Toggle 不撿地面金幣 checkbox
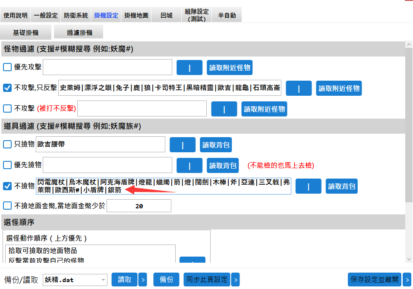Image resolution: width=413 pixels, height=289 pixels. 7,206
